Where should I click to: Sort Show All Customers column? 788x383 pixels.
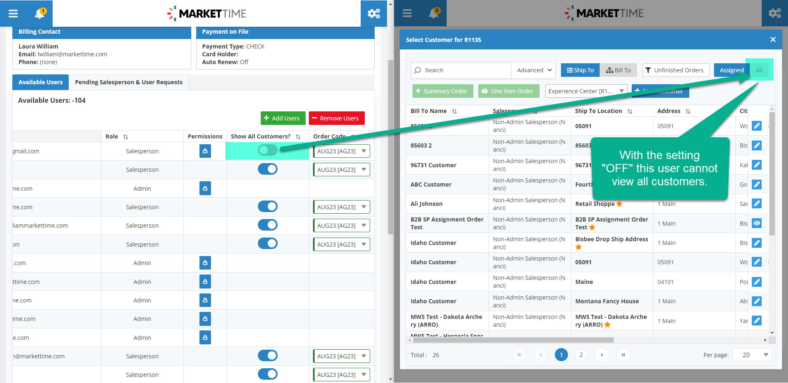coord(298,137)
